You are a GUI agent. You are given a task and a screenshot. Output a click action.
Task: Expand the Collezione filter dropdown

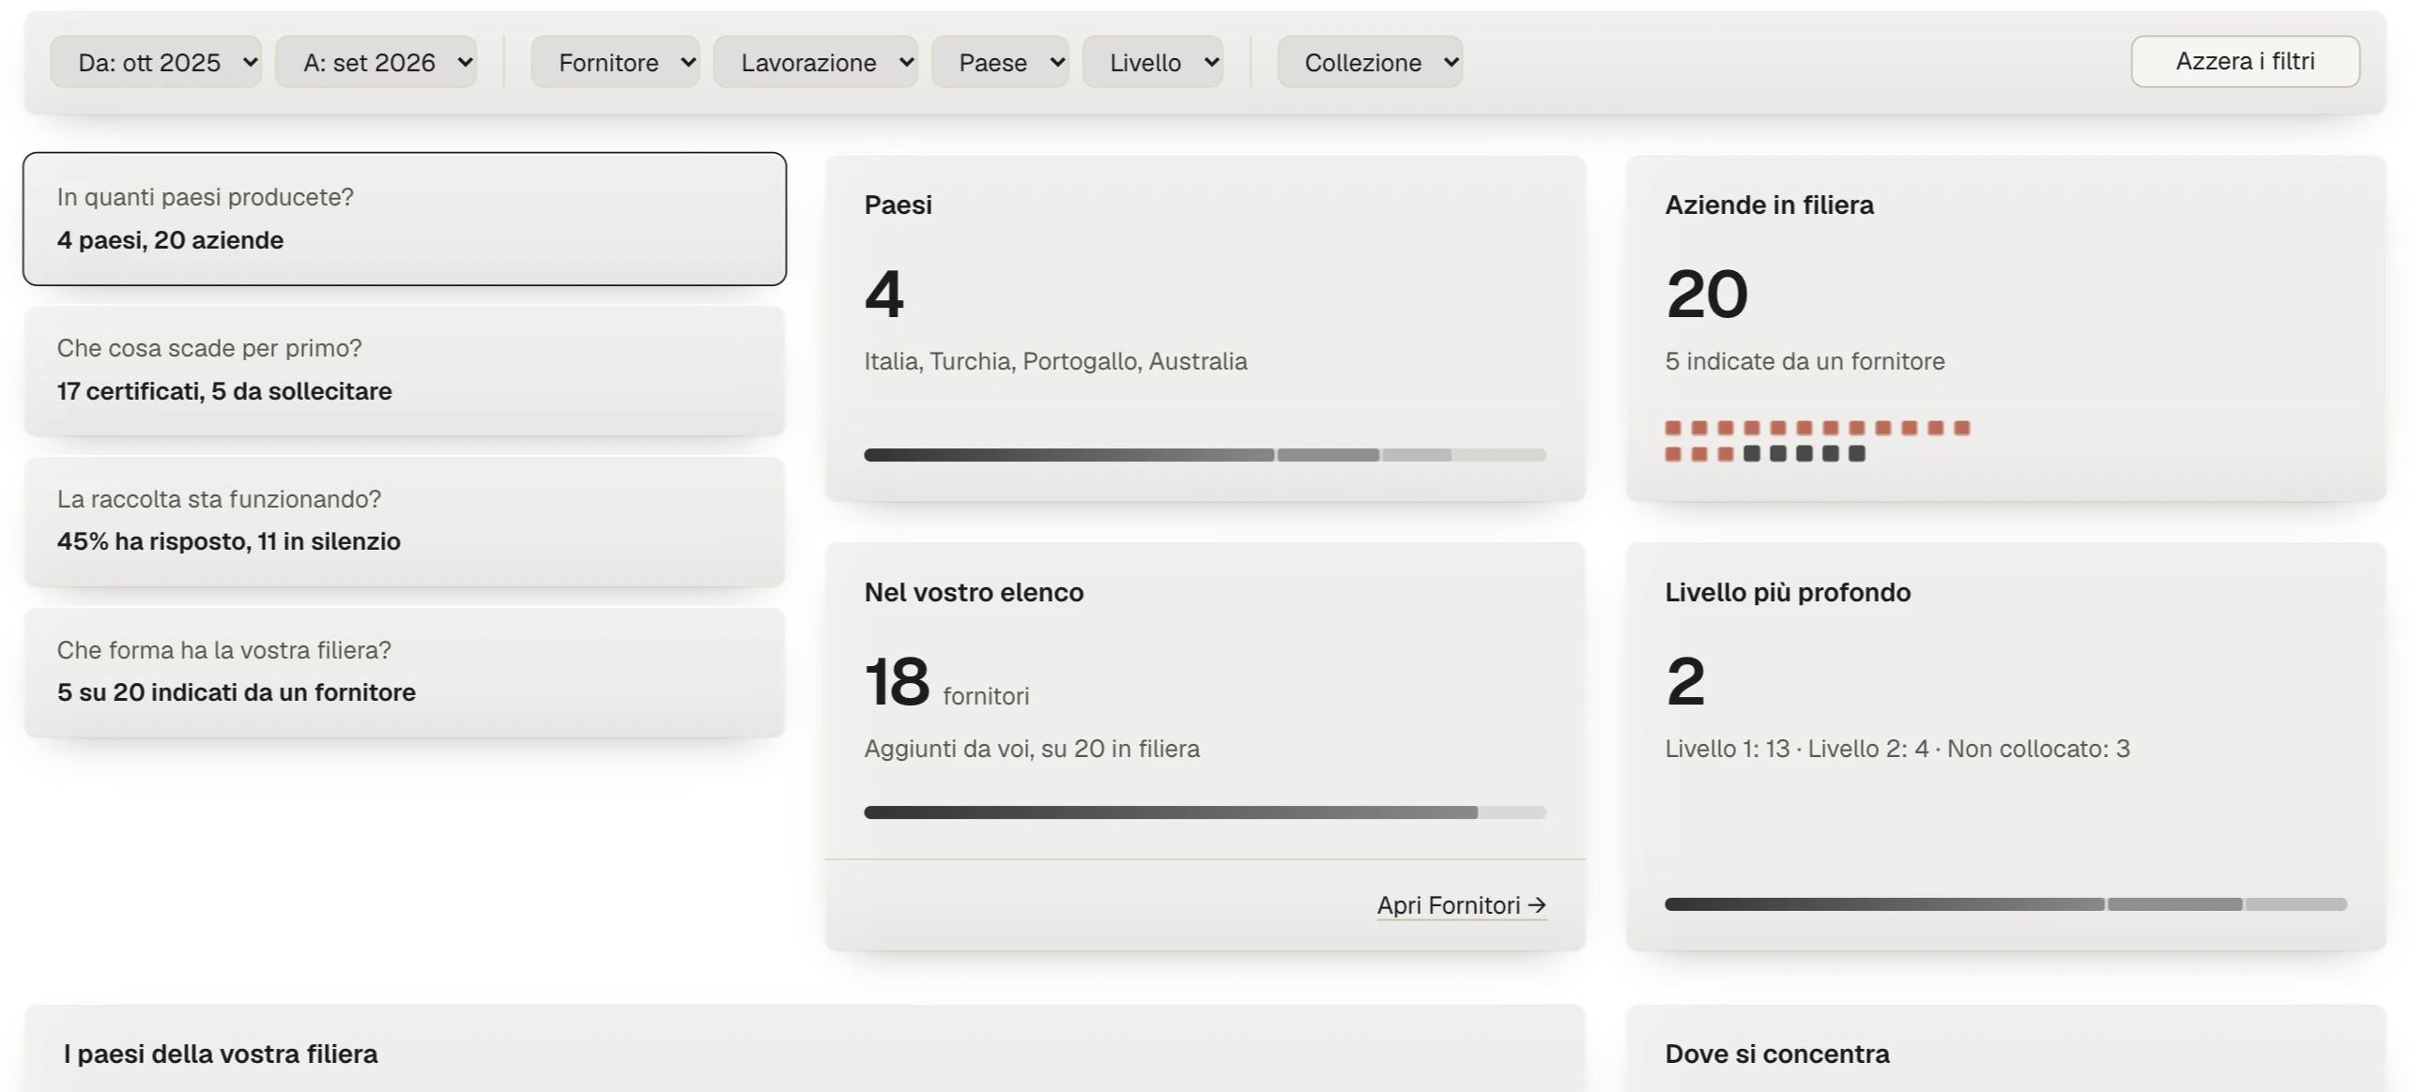point(1370,62)
